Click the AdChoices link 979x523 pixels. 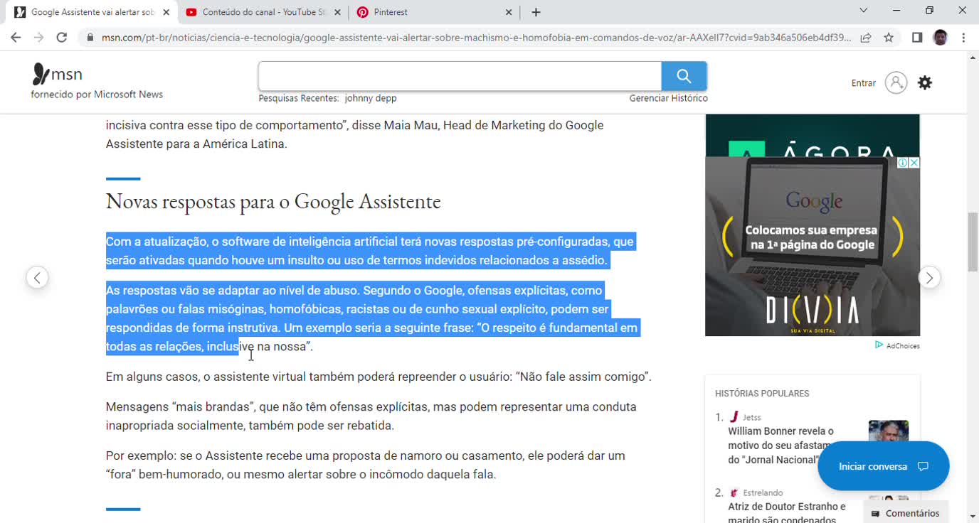(x=897, y=345)
